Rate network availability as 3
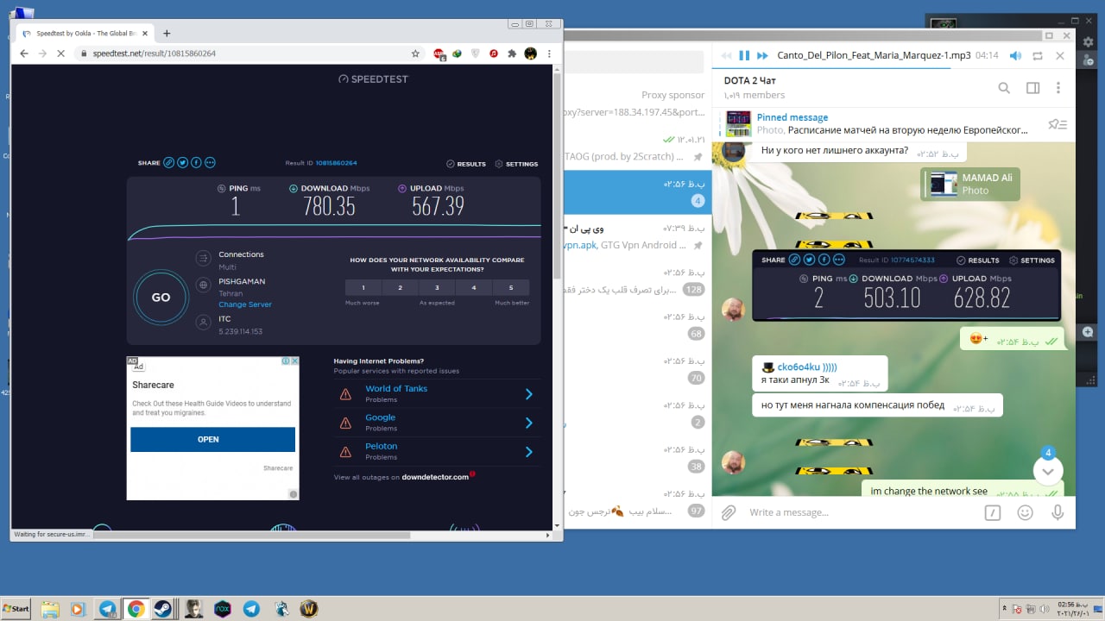This screenshot has width=1105, height=621. (437, 288)
